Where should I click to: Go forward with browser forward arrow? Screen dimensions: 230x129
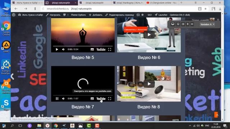pos(26,9)
